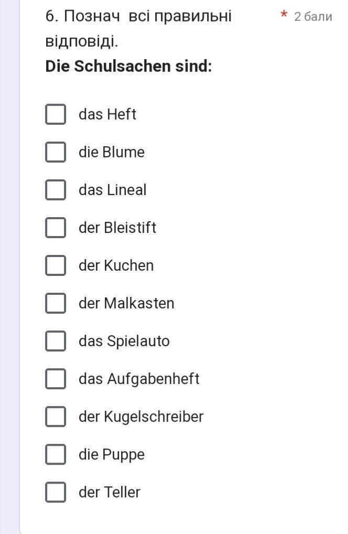This screenshot has width=348, height=534.
Task: Click the 'das Heft' option label
Action: (107, 114)
